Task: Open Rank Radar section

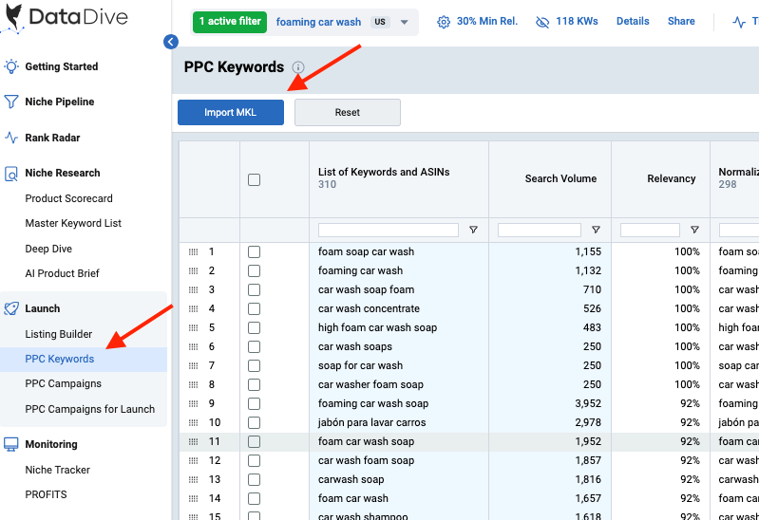Action: point(52,138)
